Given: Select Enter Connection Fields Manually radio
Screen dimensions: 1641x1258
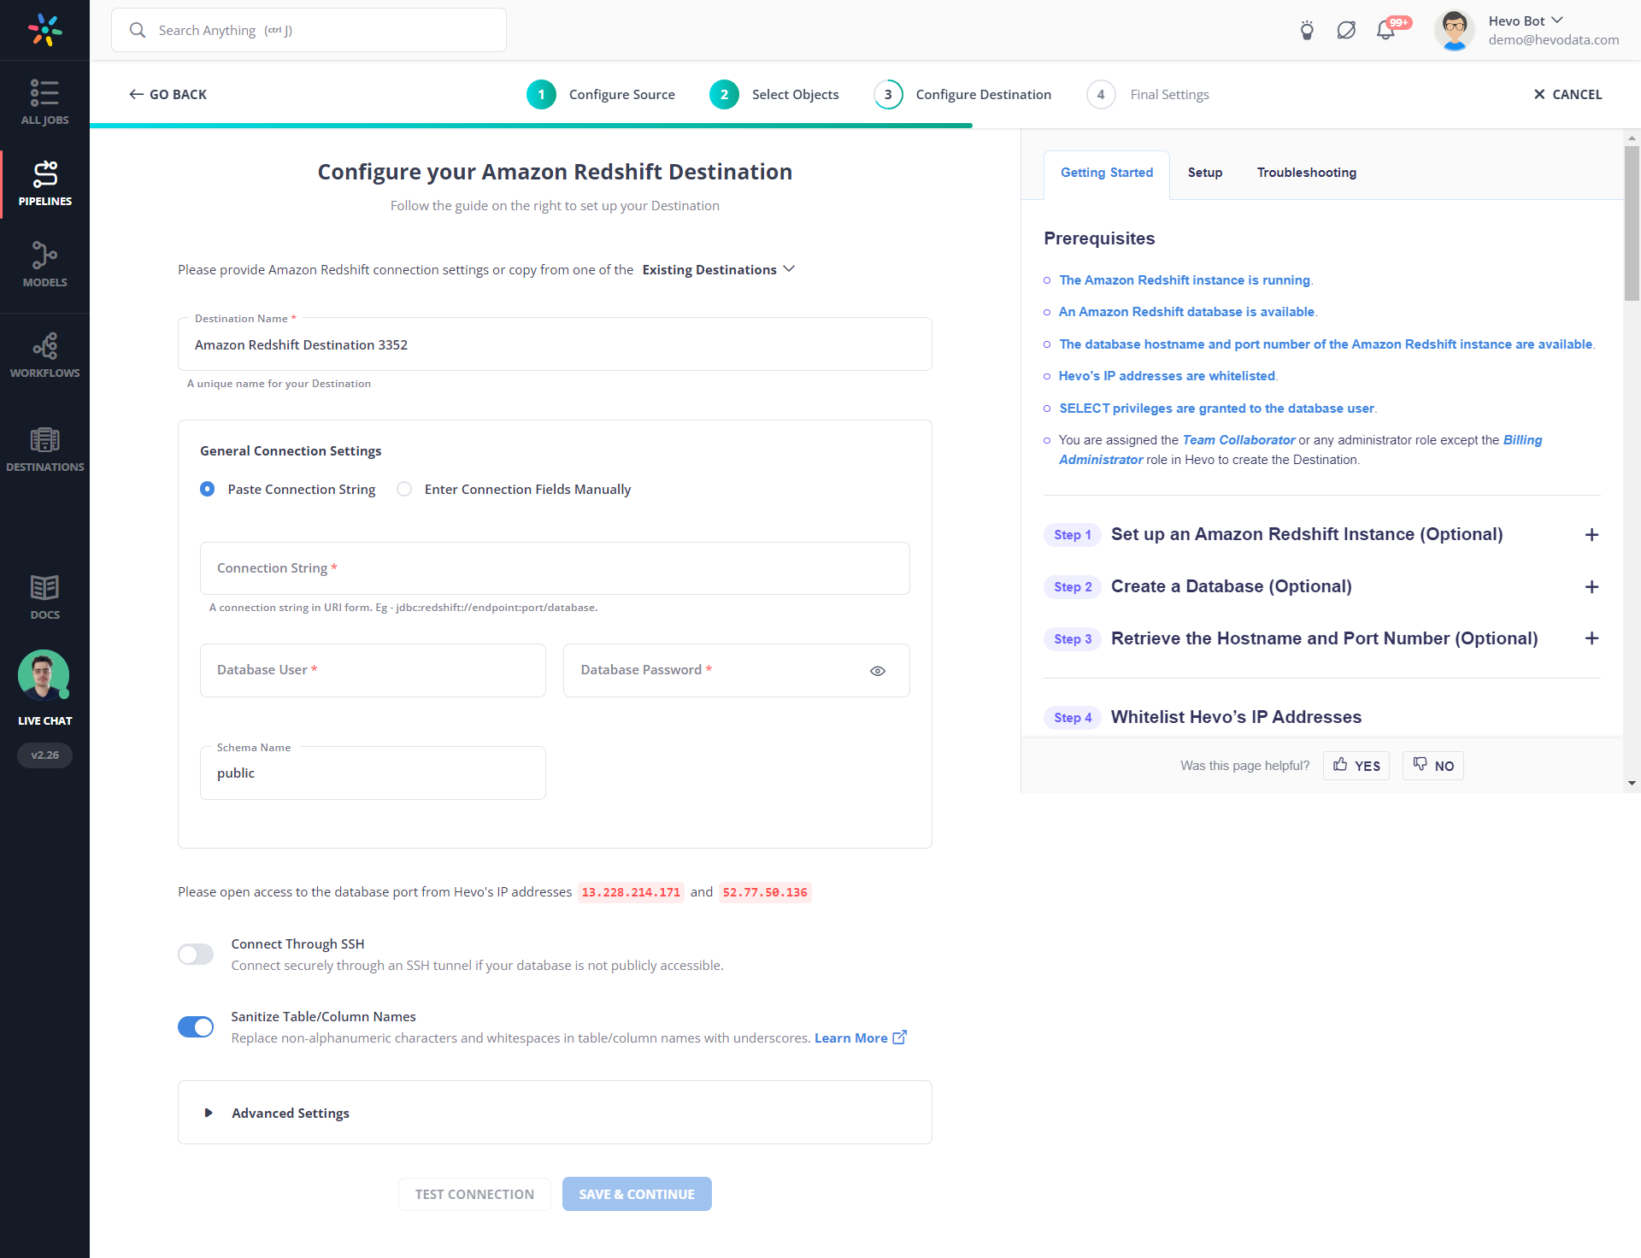Looking at the screenshot, I should click(404, 489).
